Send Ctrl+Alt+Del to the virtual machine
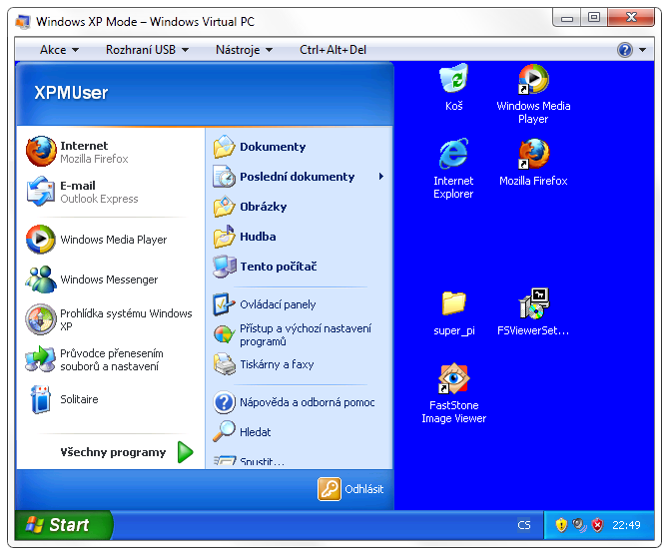The height and width of the screenshot is (555, 669). click(333, 50)
